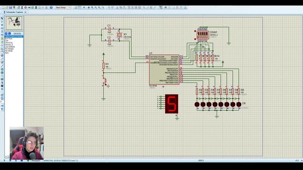This screenshot has width=303, height=170.
Task: Choose the 2D graphics circle tool
Action: click(2, 72)
